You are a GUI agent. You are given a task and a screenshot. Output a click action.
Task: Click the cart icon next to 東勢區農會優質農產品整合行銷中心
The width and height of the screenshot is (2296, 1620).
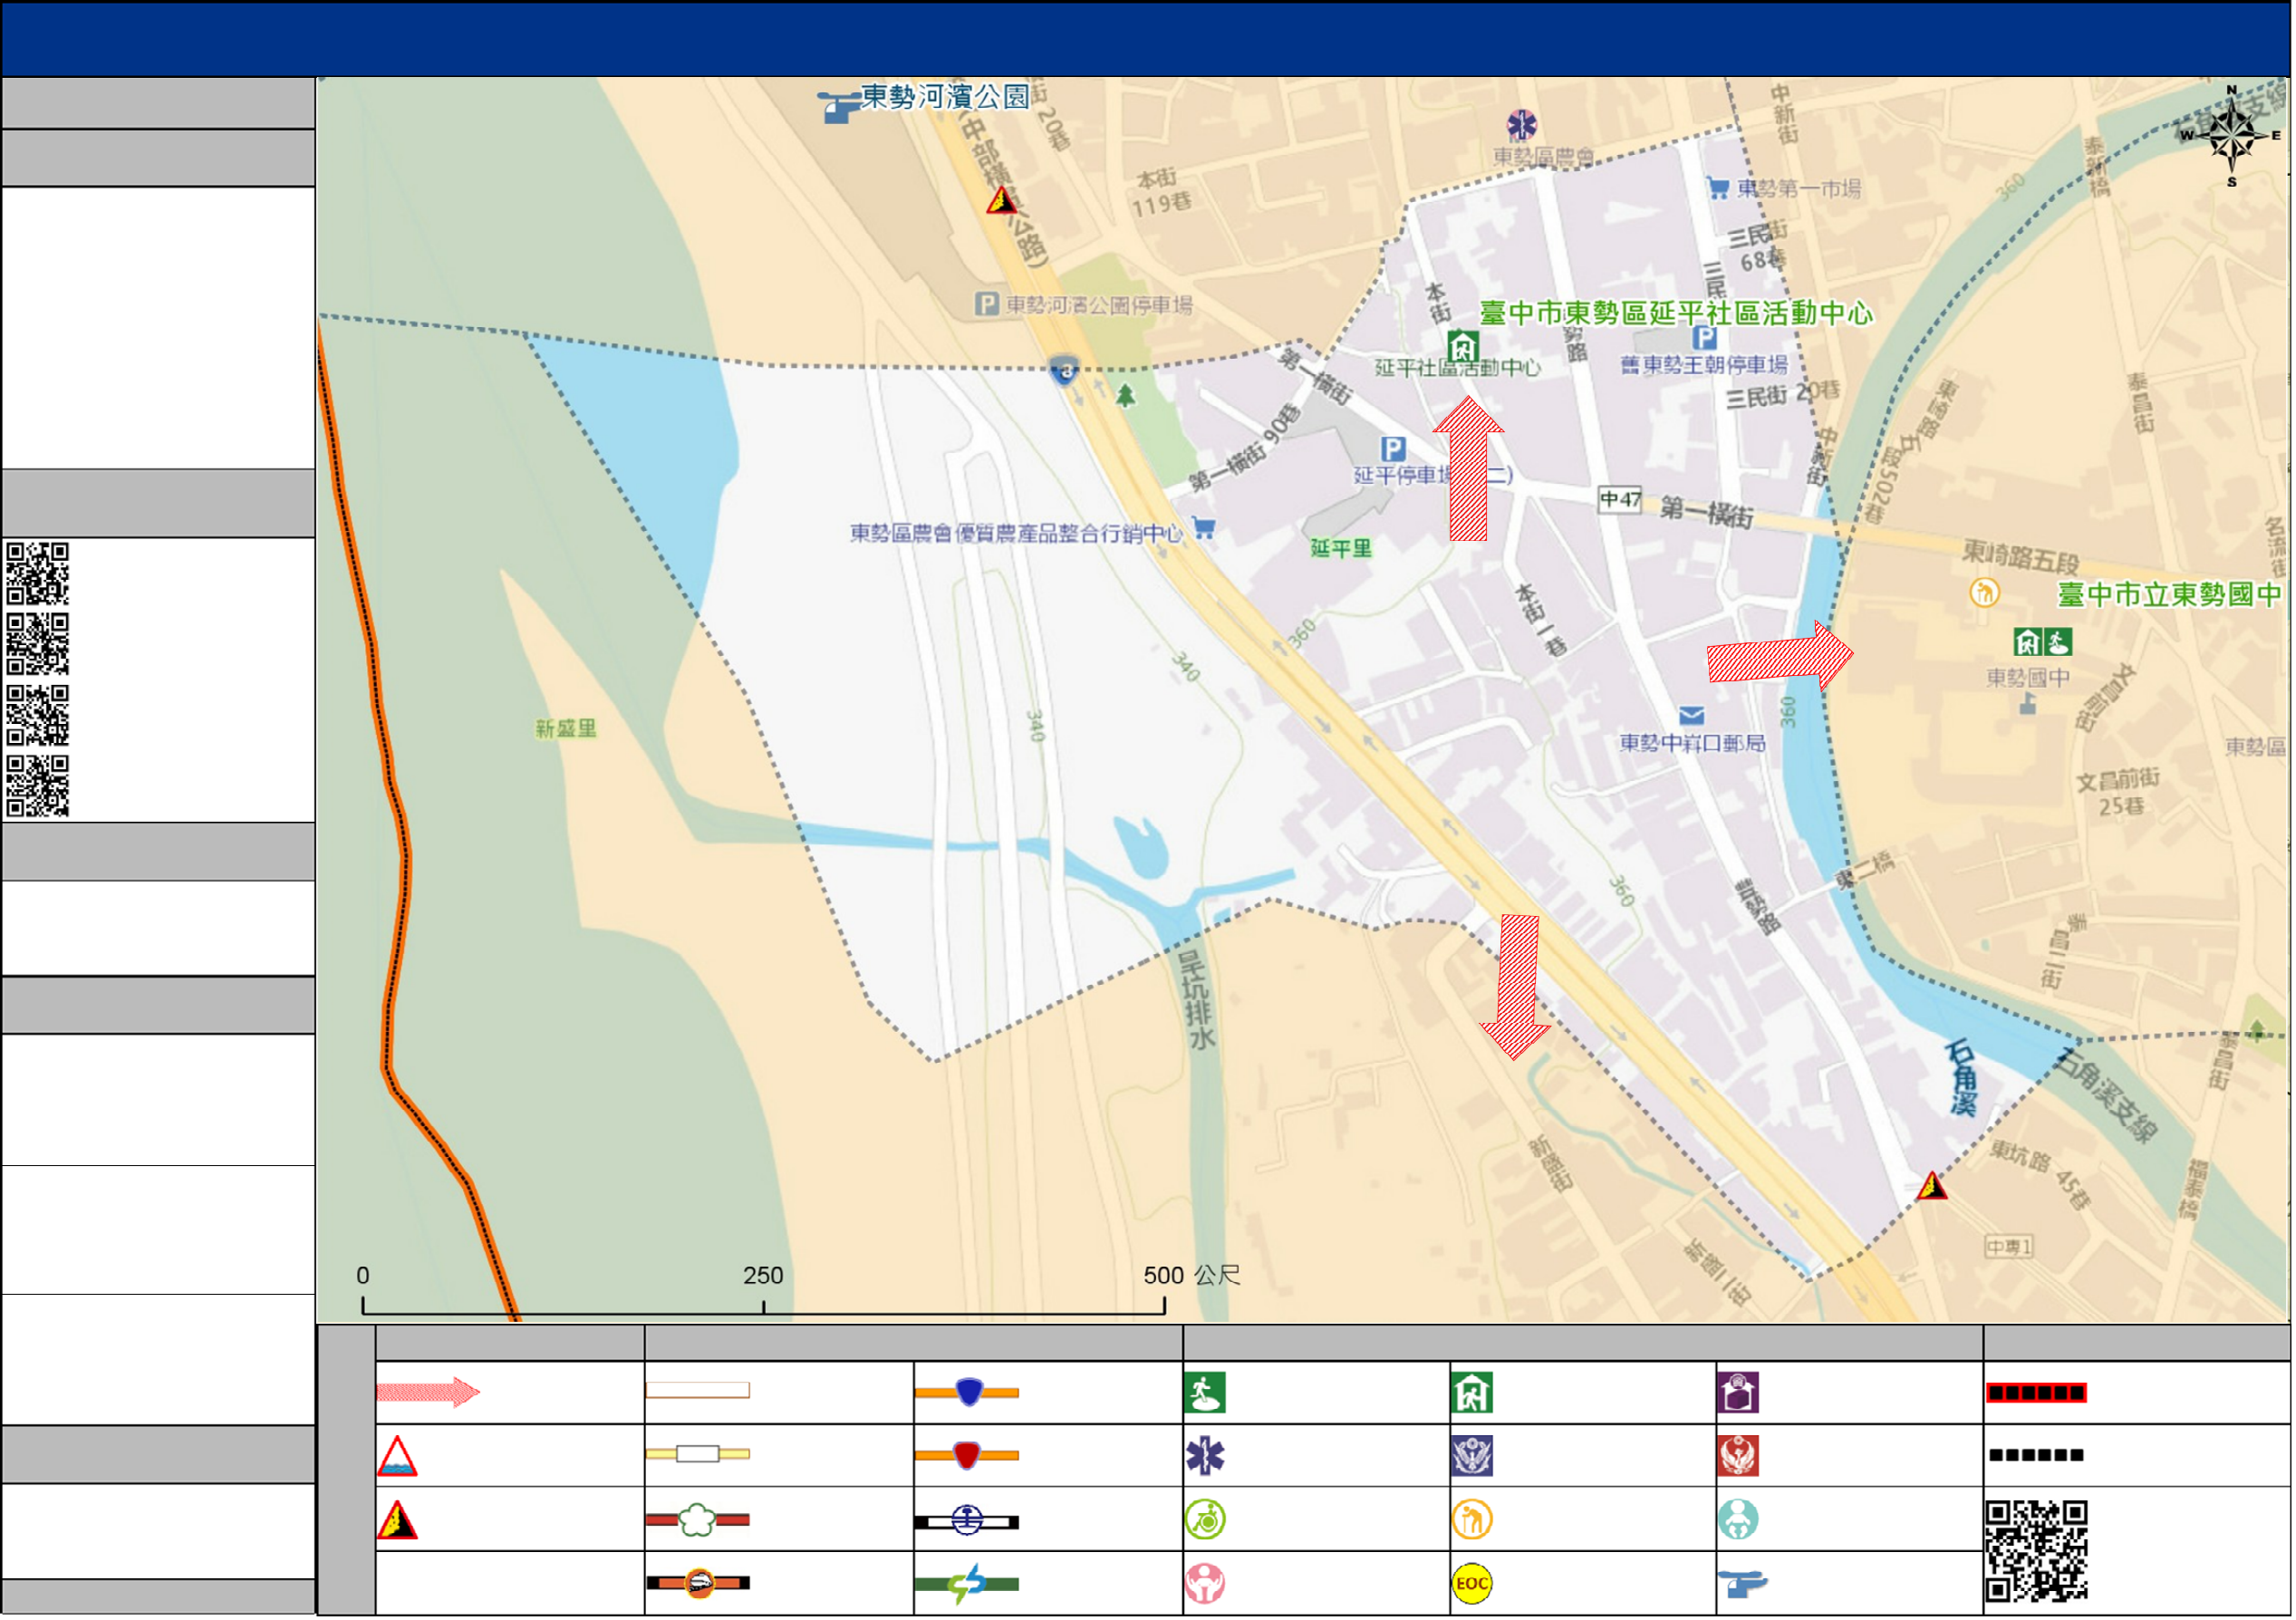click(1205, 529)
